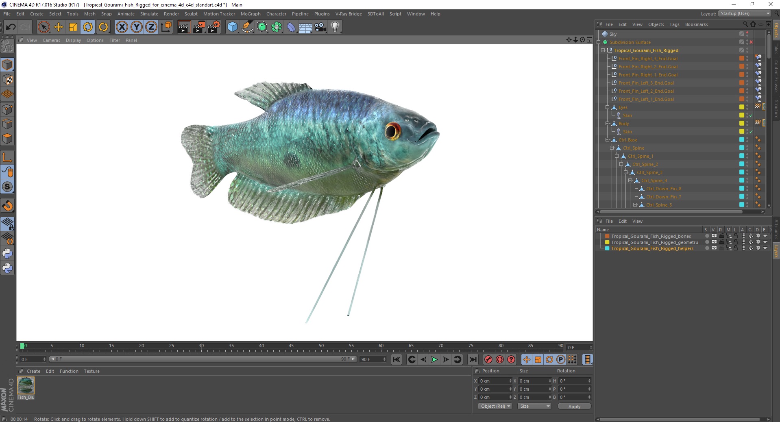Viewport: 780px width, 422px height.
Task: Open the Size mode dropdown
Action: point(534,406)
